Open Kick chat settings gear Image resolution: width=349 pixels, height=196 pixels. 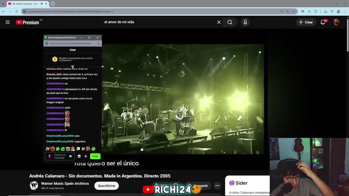[86, 156]
